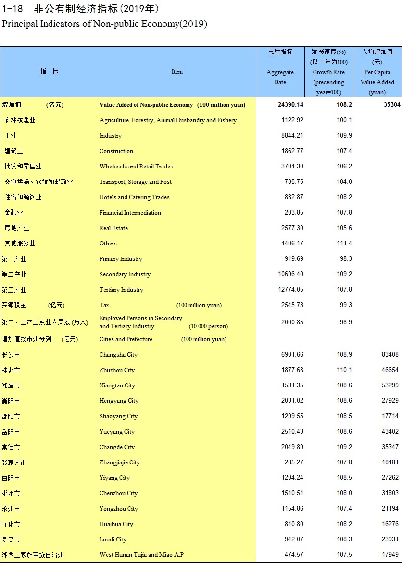Click 'West Hunan Tujia and Miao A.P'
Image resolution: width=402 pixels, height=578 pixels.
pyautogui.click(x=141, y=555)
